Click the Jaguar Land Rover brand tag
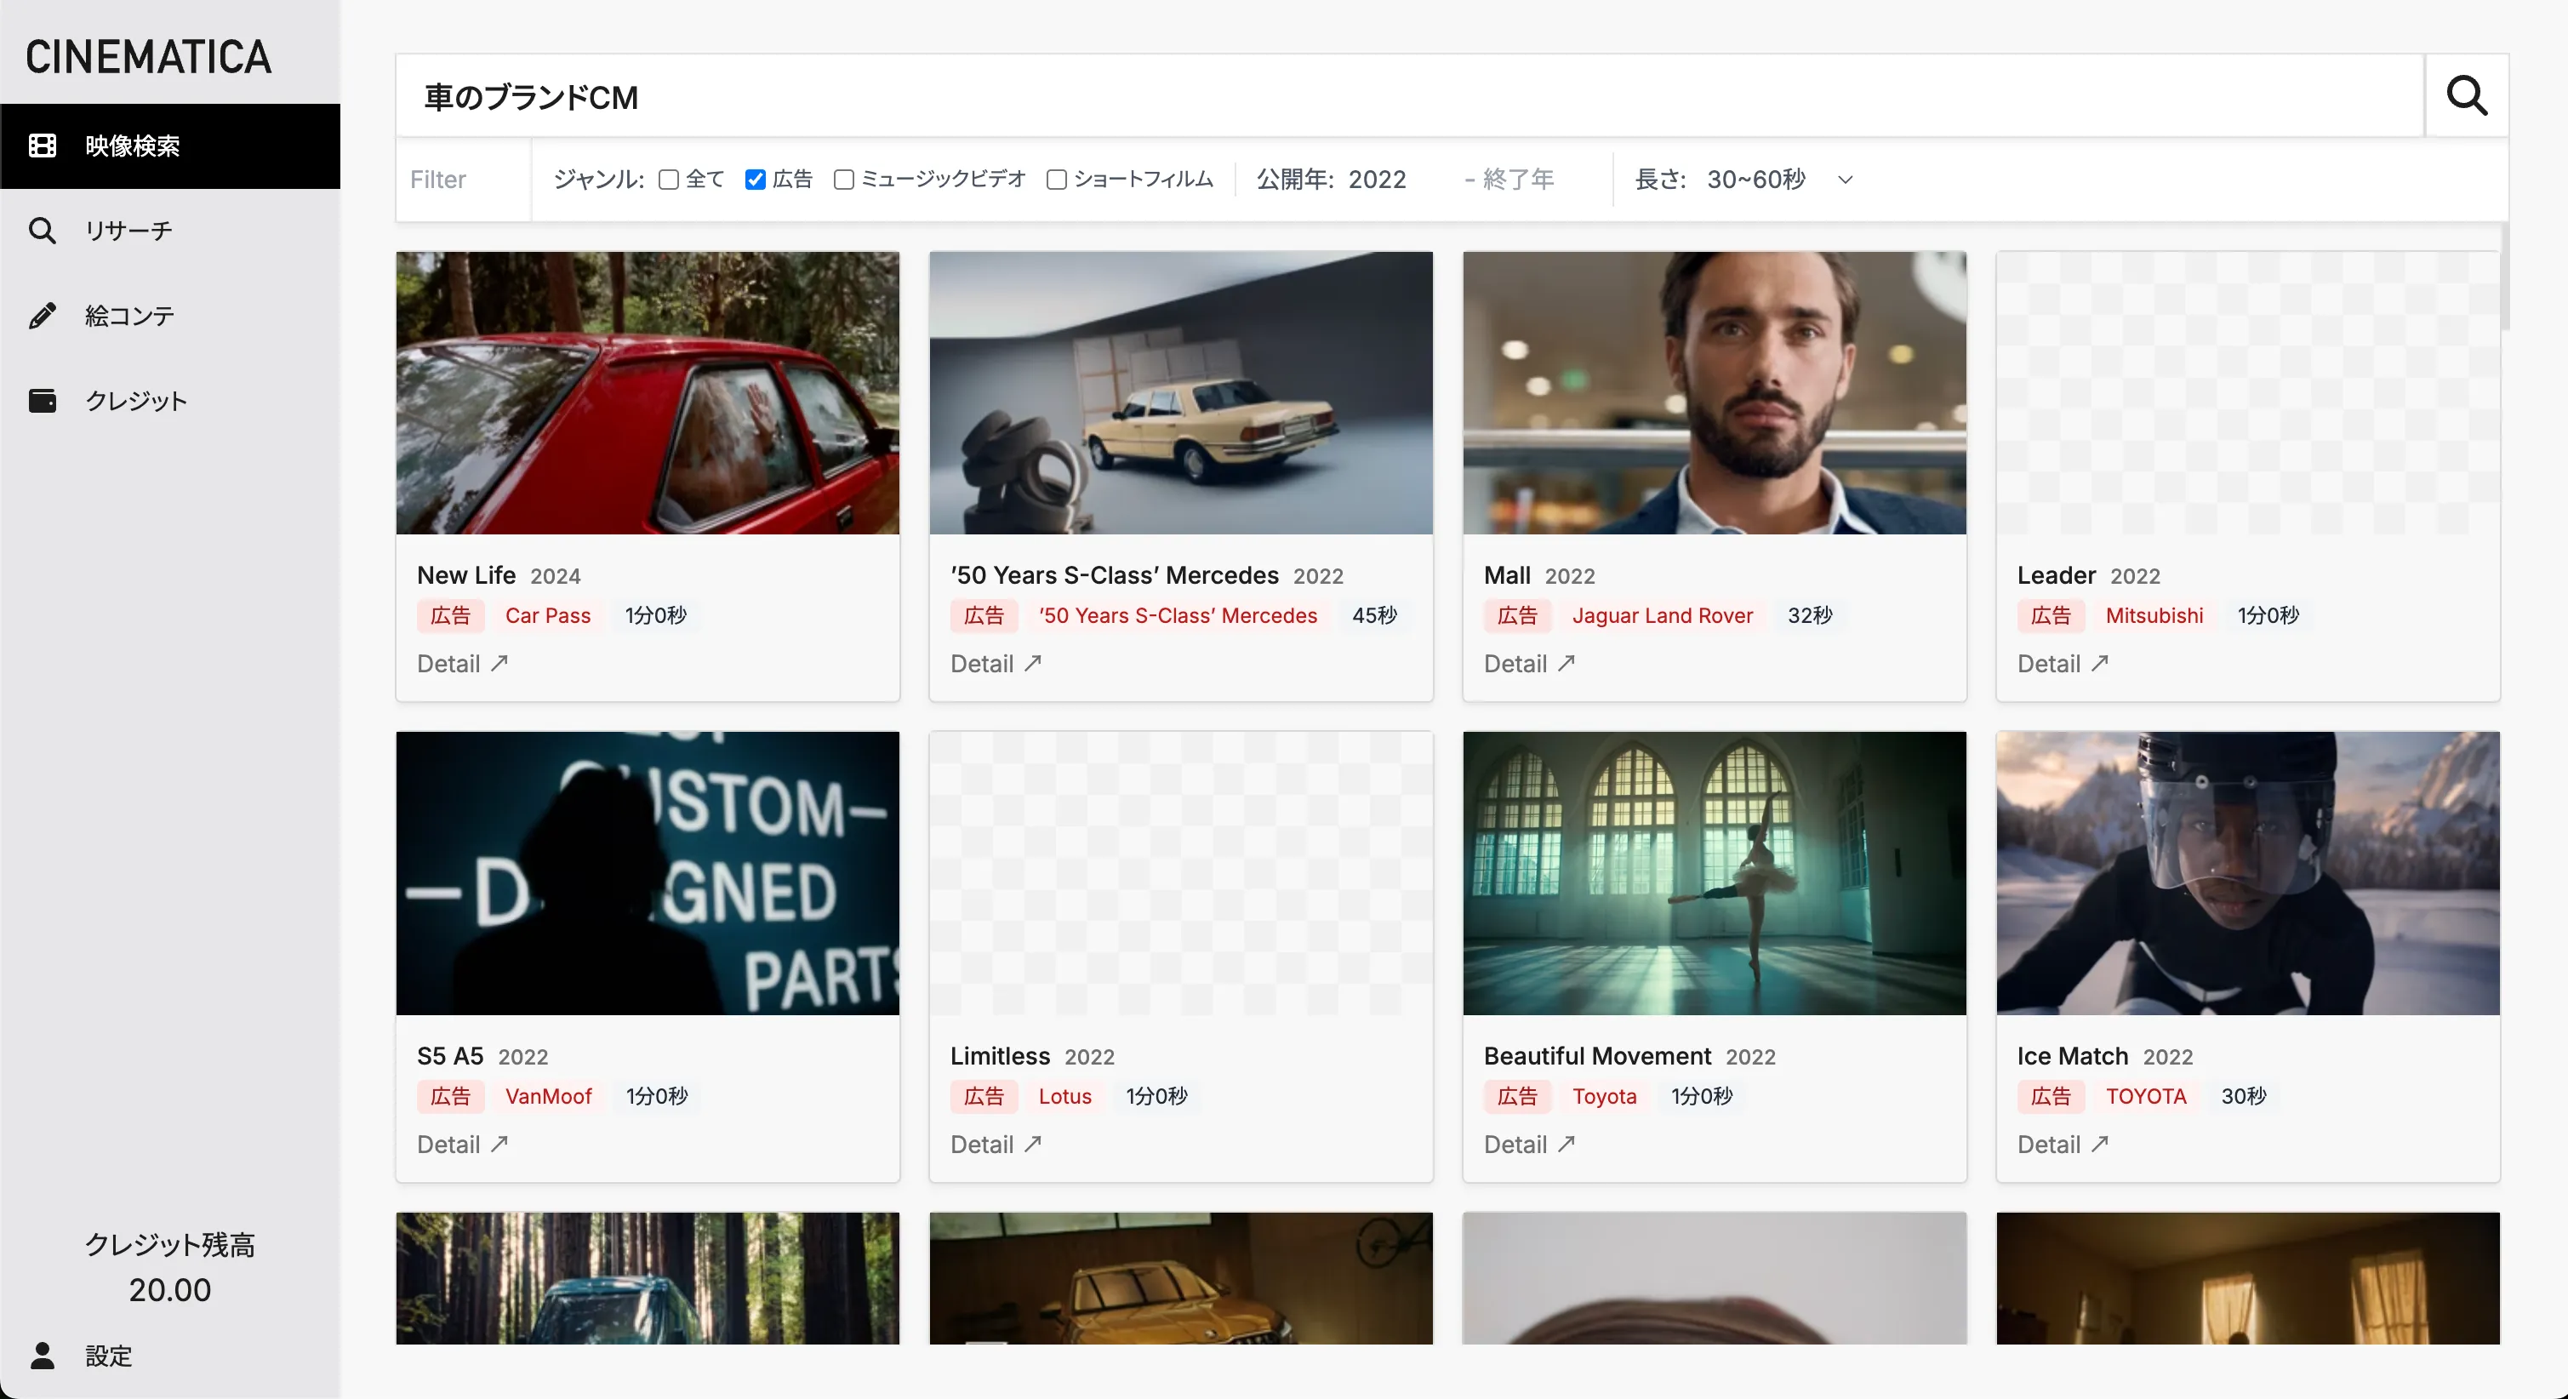The width and height of the screenshot is (2568, 1399). pos(1662,615)
